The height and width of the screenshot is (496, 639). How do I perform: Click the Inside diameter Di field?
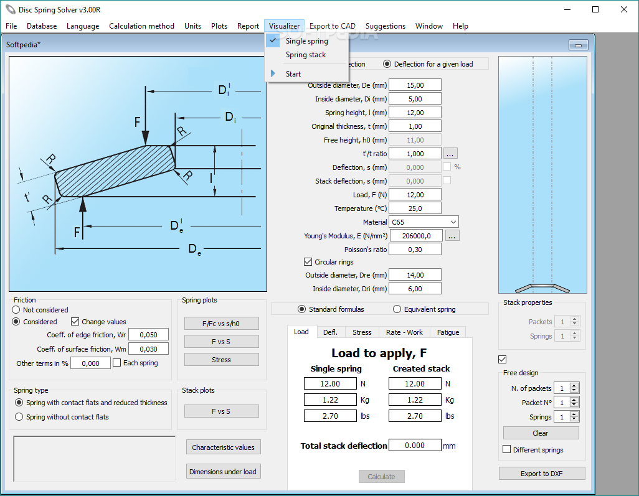click(415, 98)
